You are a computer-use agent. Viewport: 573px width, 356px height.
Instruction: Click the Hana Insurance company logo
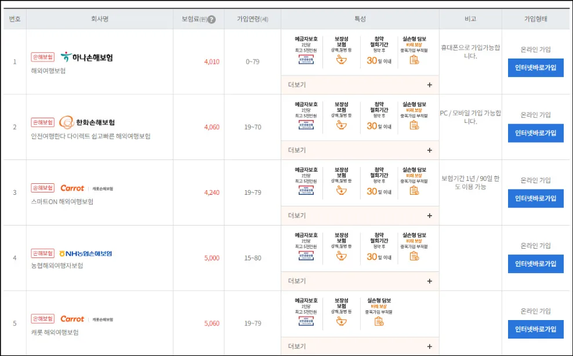86,57
